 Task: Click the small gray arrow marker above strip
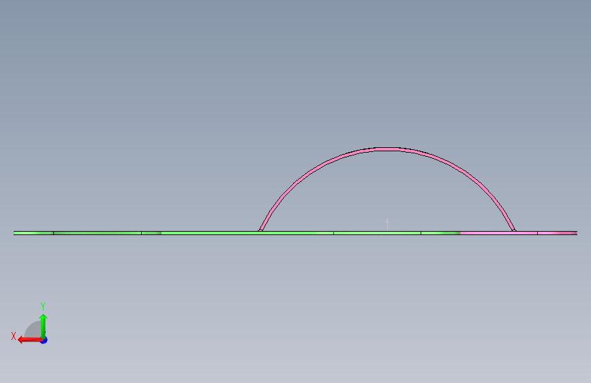point(387,224)
